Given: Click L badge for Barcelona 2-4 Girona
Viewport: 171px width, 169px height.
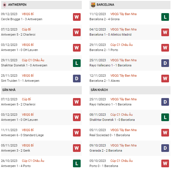Looking at the screenshot, I should 165,17.
